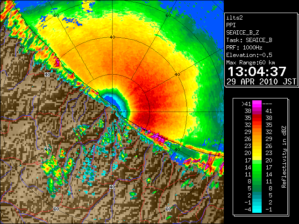
Task: Click the 13:04:37 timestamp
Action: [x=257, y=71]
